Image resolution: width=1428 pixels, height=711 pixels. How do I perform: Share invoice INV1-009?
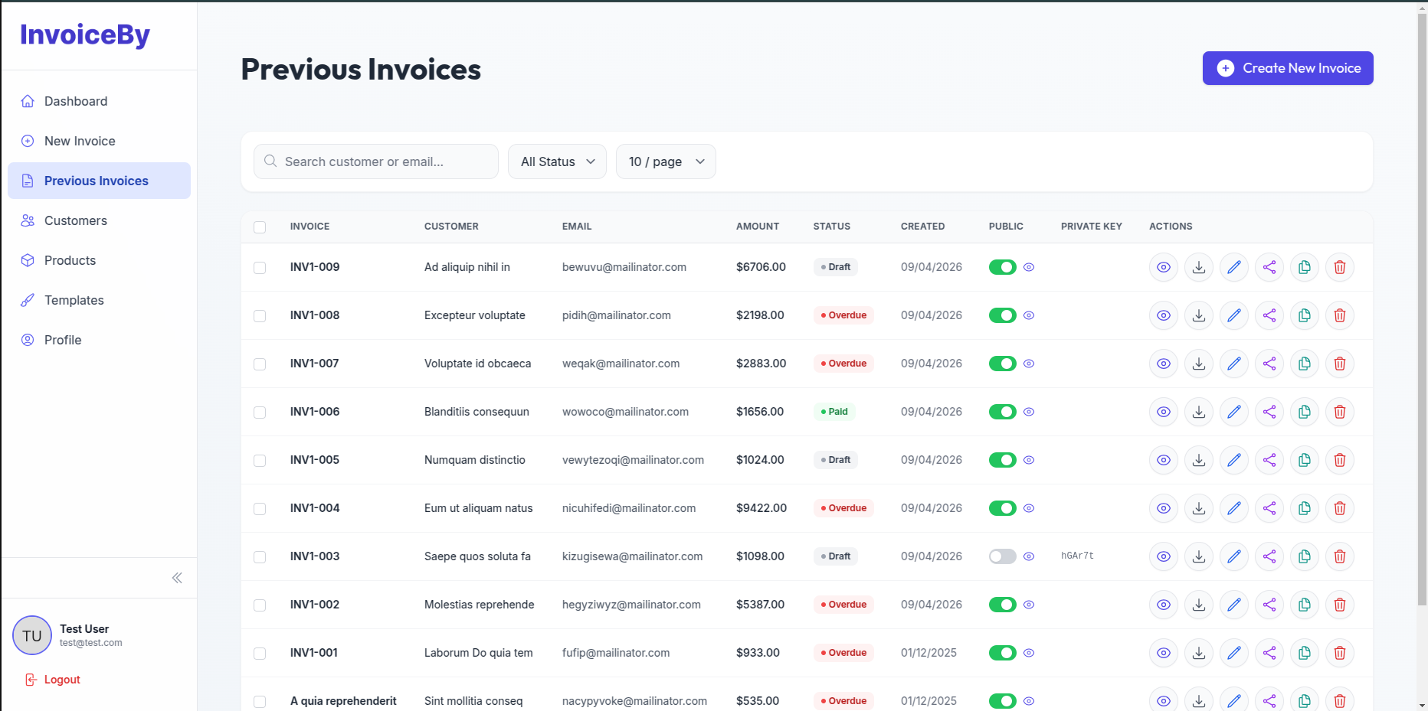[x=1269, y=267]
